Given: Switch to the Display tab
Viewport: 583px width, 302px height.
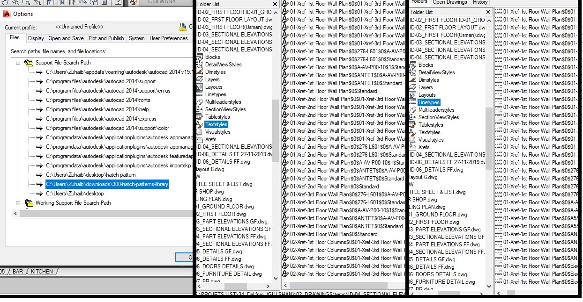Looking at the screenshot, I should click(x=36, y=38).
